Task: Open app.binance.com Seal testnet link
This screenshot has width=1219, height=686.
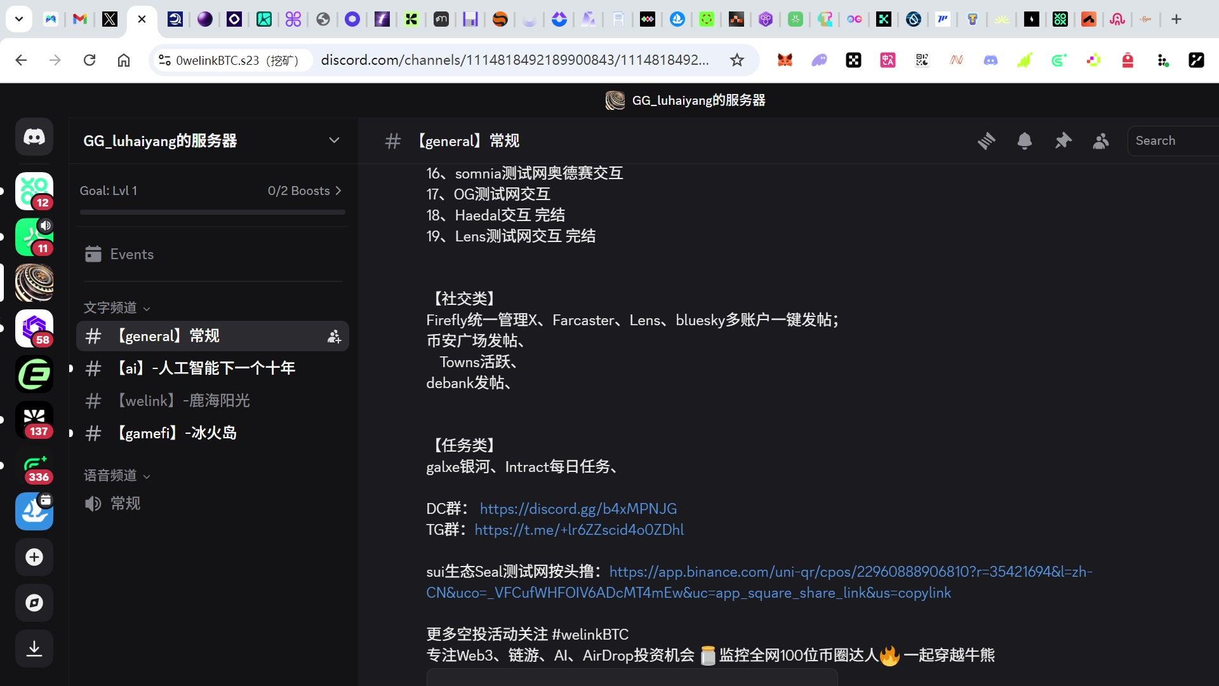Action: point(759,582)
